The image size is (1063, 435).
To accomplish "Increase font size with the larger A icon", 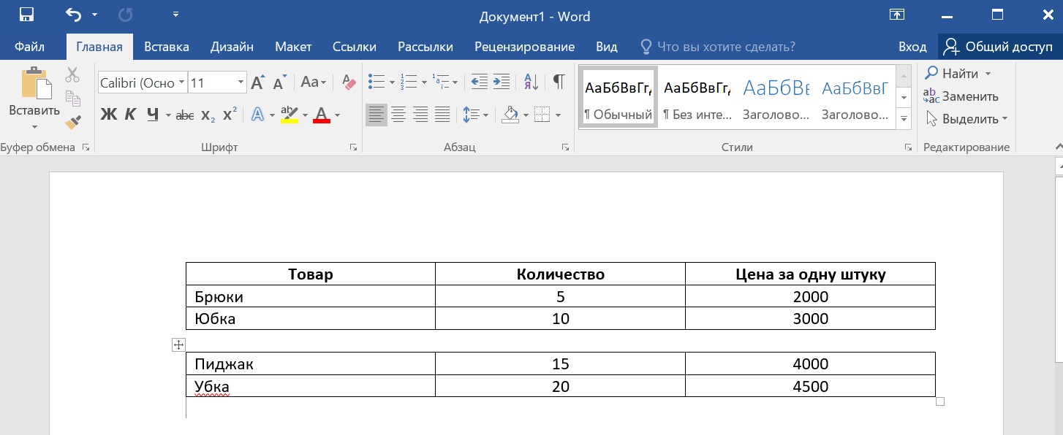I will coord(257,82).
